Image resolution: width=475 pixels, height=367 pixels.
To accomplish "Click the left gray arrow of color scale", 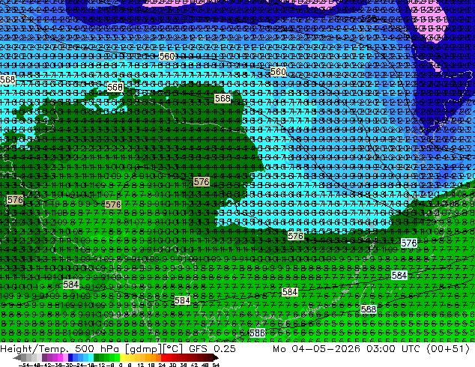I will 17,357.
